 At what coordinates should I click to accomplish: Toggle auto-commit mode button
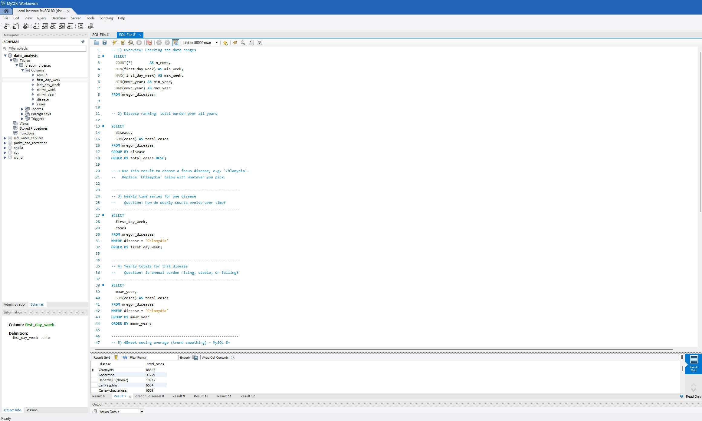[175, 43]
